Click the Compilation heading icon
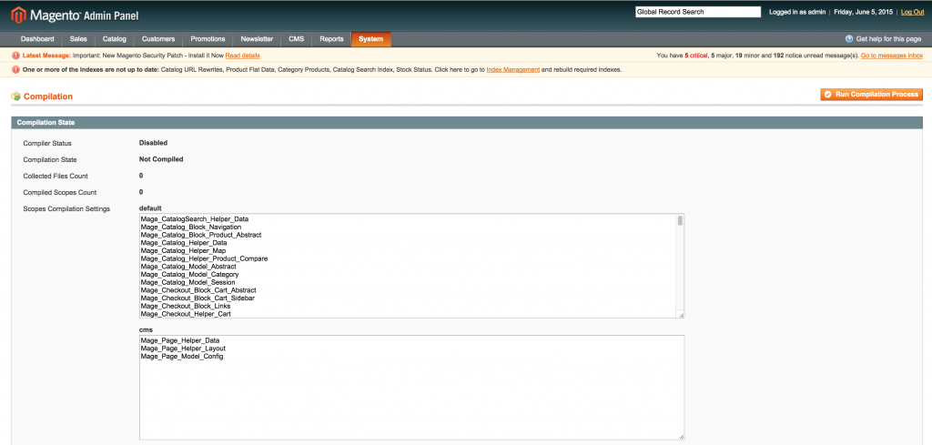Viewport: 932px width, 445px height. [x=16, y=96]
